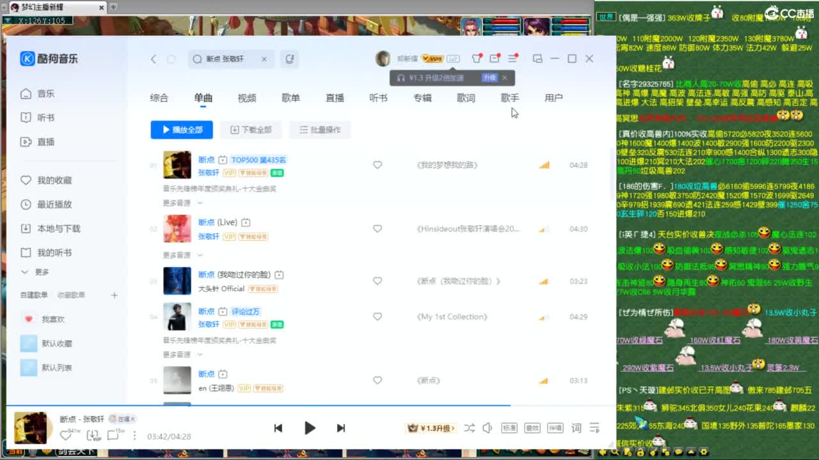Open the album cover thumbnail in player bar

pos(30,427)
